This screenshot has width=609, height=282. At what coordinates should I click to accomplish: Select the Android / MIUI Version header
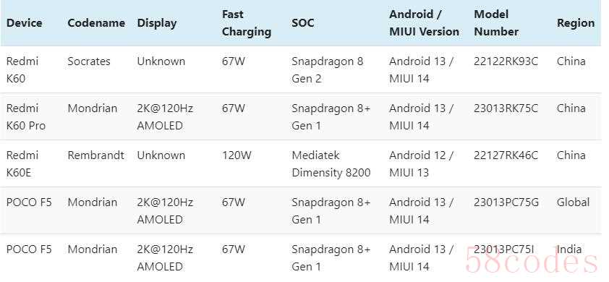tap(424, 23)
